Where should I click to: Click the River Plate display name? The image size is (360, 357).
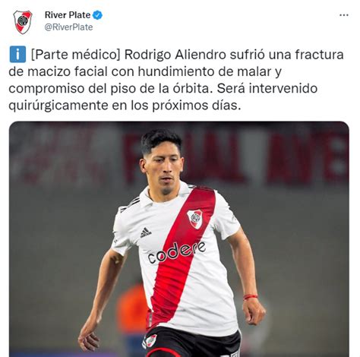(68, 15)
